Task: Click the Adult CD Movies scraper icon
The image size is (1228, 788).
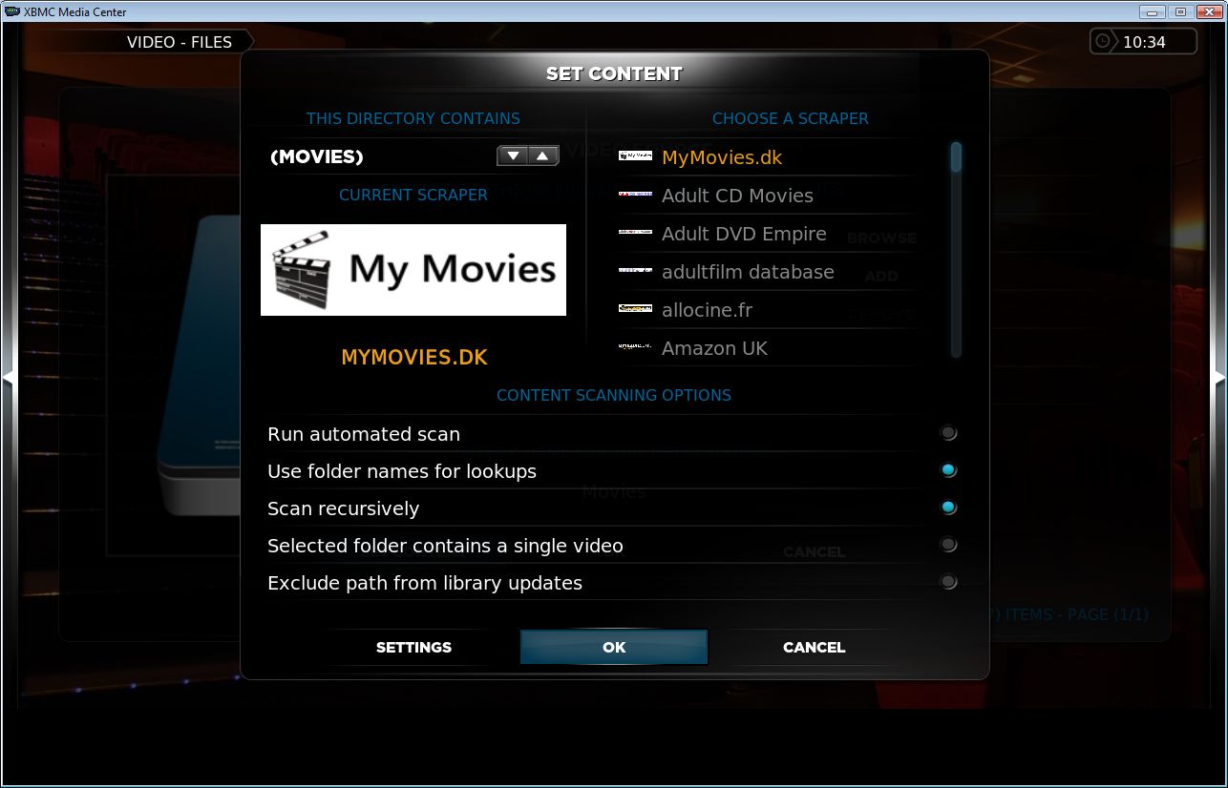Action: click(634, 194)
